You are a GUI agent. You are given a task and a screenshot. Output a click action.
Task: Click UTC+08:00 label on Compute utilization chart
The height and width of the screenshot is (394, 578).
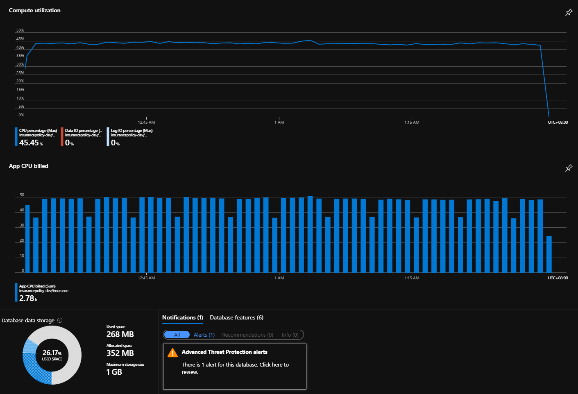coord(558,122)
